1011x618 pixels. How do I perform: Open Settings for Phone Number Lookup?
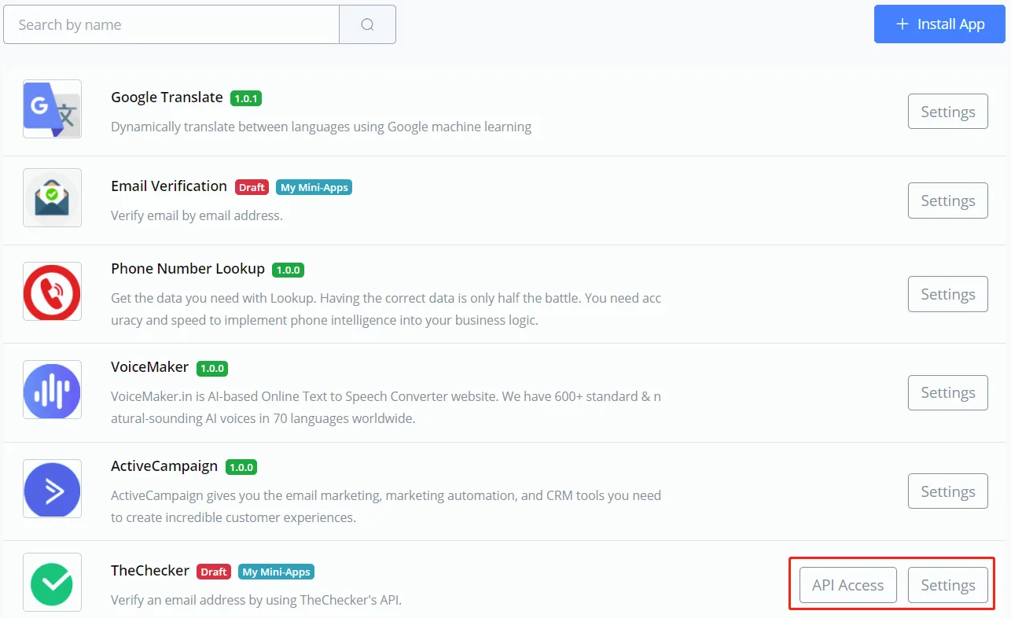pyautogui.click(x=948, y=294)
